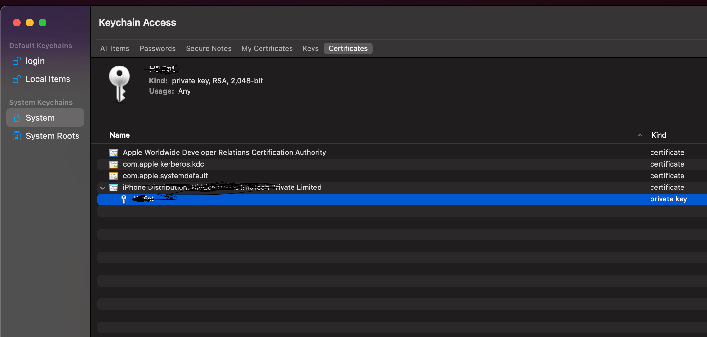Switch to My Certificates tab
Viewport: 707px width, 337px height.
point(267,48)
